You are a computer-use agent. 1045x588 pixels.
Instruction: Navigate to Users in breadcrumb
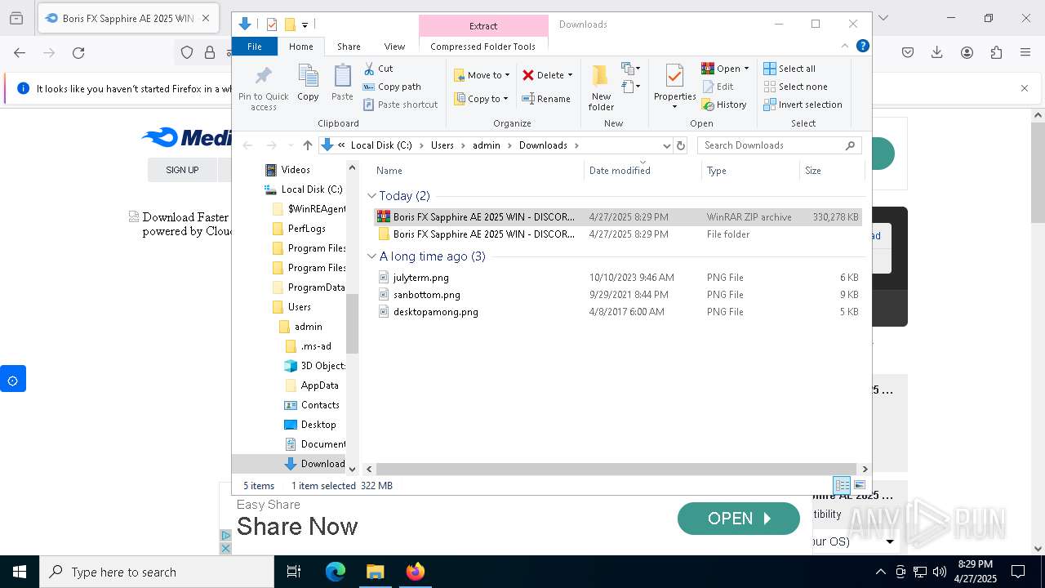click(442, 145)
